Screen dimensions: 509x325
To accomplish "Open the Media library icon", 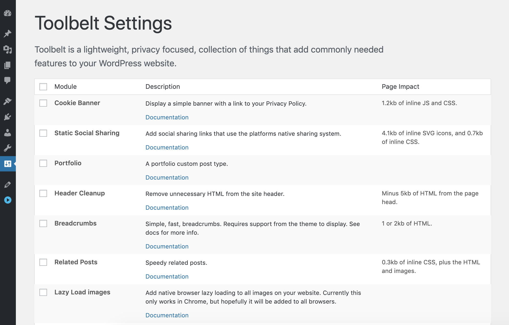I will tap(8, 49).
